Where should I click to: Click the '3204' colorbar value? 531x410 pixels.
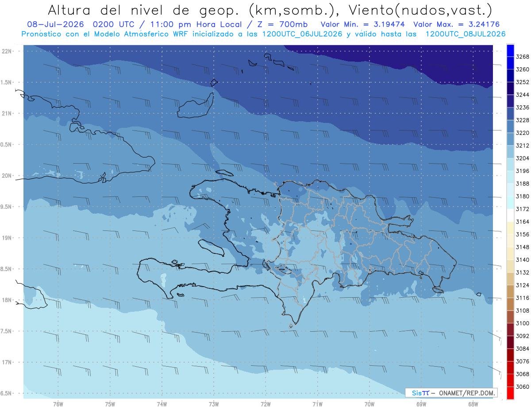point(522,158)
